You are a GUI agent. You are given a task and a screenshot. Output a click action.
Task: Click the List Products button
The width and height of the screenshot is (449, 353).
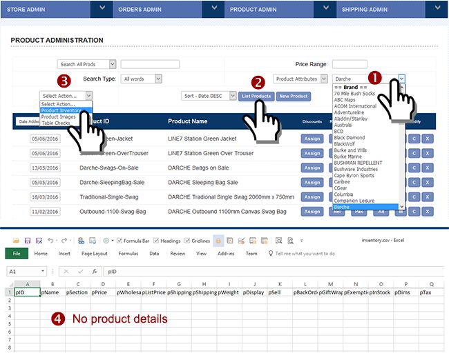256,96
